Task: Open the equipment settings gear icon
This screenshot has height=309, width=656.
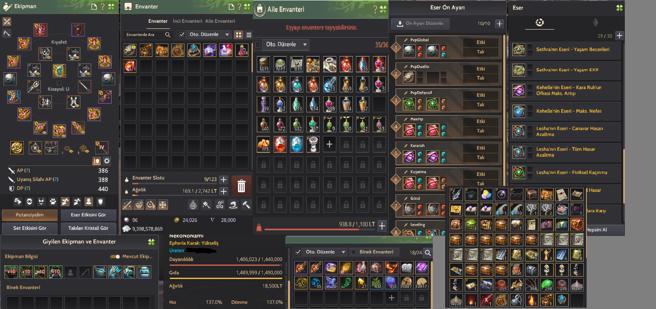Action: pyautogui.click(x=107, y=161)
